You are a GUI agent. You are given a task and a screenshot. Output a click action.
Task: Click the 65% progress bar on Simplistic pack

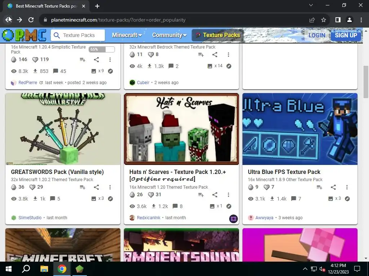[x=102, y=49]
